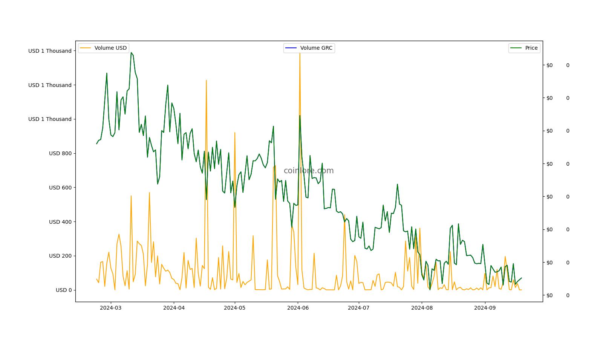Click the Volume GRC legend entry

pos(309,48)
